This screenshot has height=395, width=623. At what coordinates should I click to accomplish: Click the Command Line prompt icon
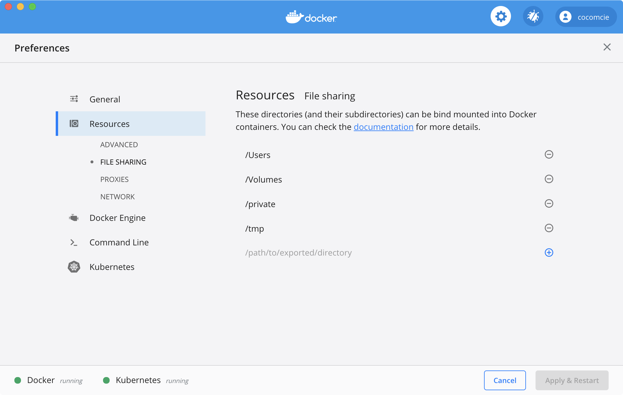tap(74, 242)
